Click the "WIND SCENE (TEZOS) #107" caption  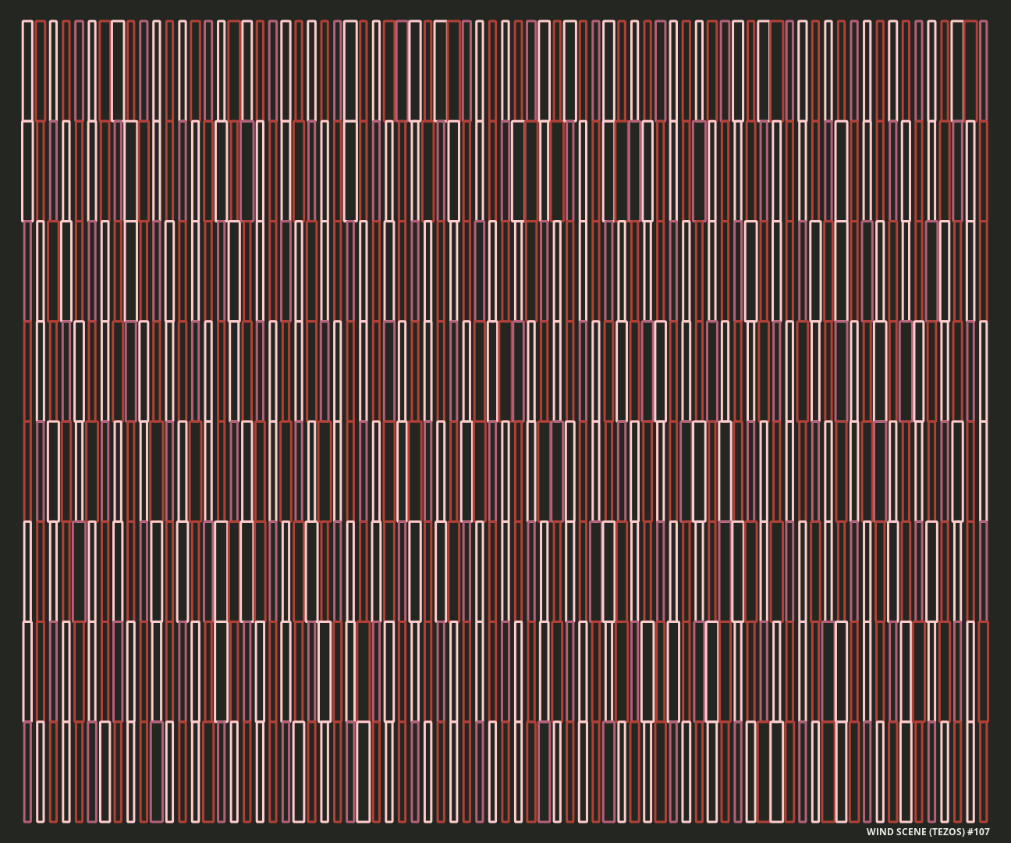928,832
